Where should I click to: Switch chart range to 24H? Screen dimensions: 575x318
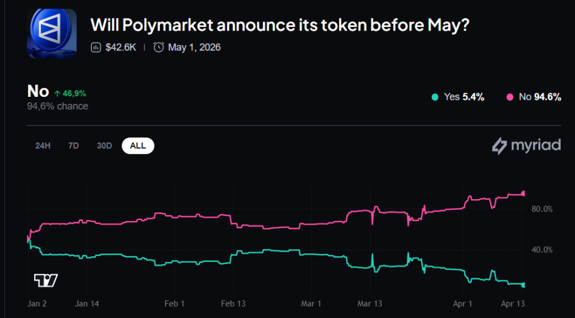(43, 146)
